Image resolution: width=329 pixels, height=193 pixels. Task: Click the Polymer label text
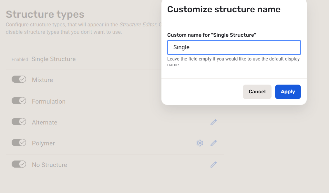[x=43, y=143]
